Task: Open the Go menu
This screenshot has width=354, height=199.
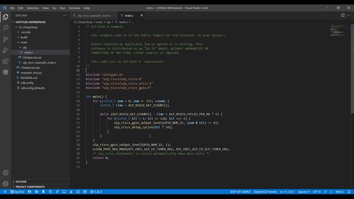Action: 54,8
